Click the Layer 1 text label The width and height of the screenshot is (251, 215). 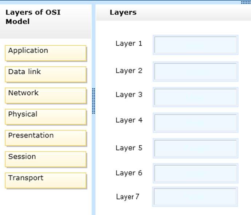click(x=129, y=44)
